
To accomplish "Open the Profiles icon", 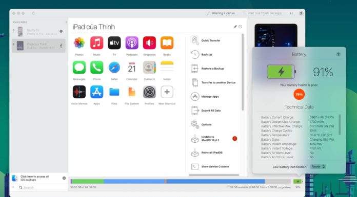I will (149, 92).
